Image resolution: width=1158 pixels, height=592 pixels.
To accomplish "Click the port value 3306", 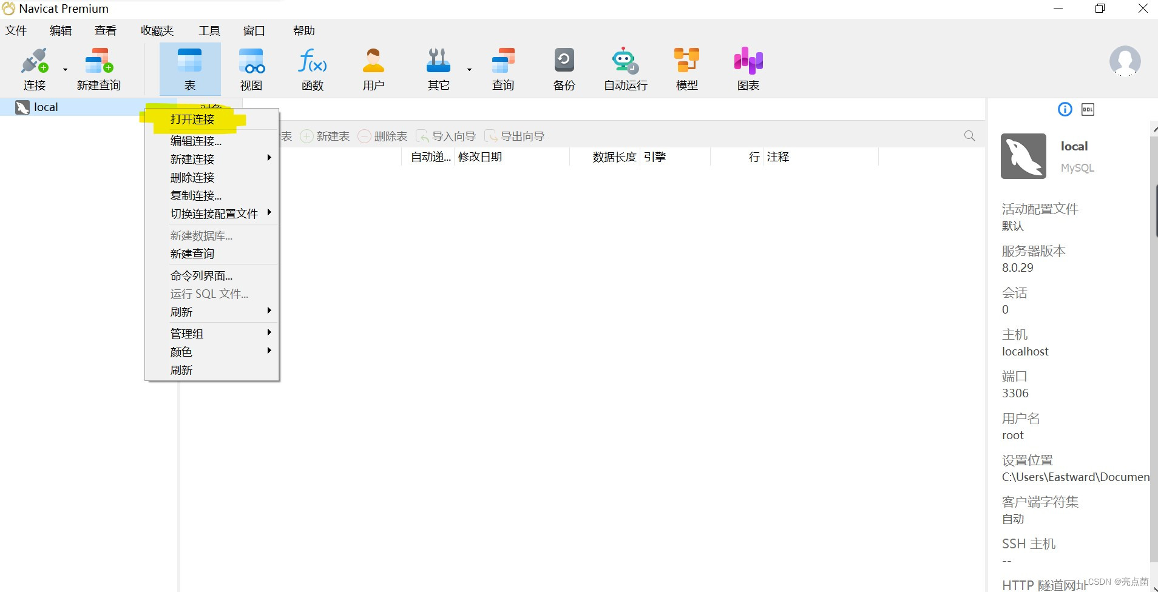I will tap(1015, 393).
